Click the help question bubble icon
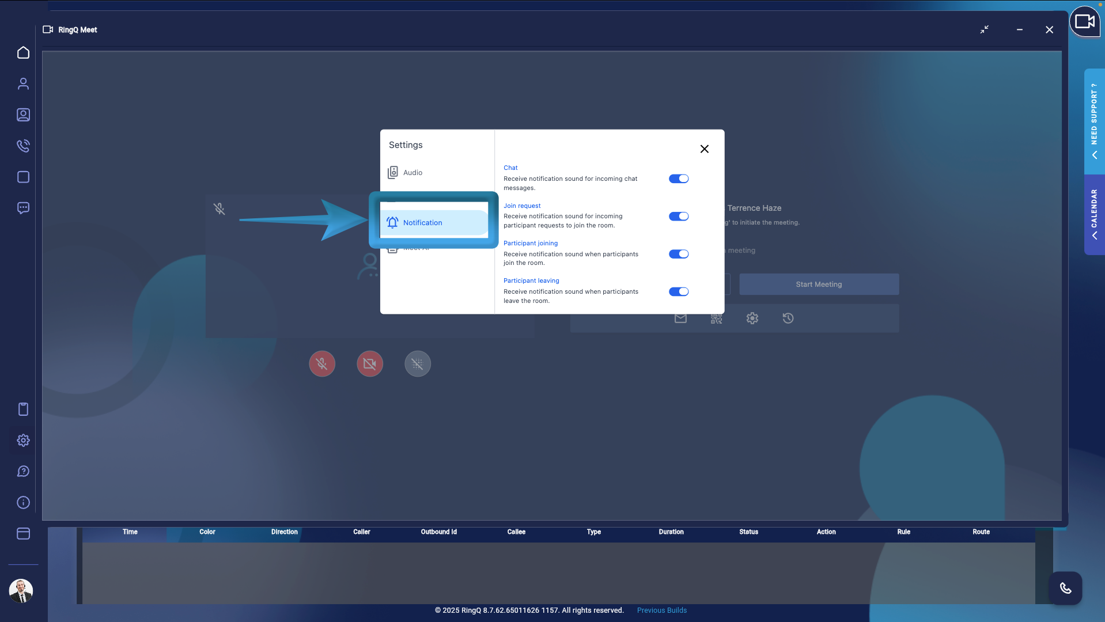This screenshot has width=1105, height=622. [x=23, y=472]
